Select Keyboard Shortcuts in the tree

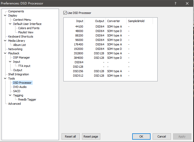click(x=20, y=36)
